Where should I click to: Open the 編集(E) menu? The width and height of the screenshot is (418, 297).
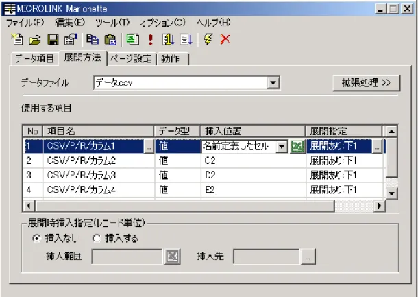(70, 23)
